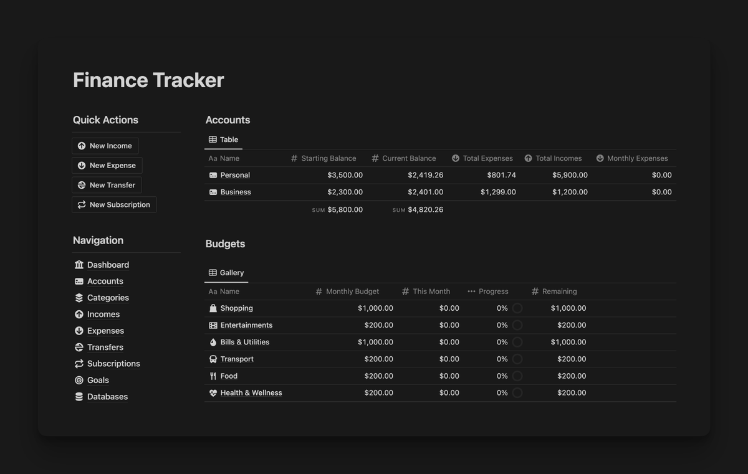Click the Personal account card icon
The width and height of the screenshot is (748, 474).
tap(213, 175)
